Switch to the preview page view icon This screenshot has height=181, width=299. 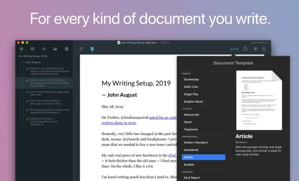click(x=92, y=49)
